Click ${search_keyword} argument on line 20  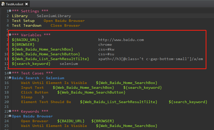click(188, 102)
